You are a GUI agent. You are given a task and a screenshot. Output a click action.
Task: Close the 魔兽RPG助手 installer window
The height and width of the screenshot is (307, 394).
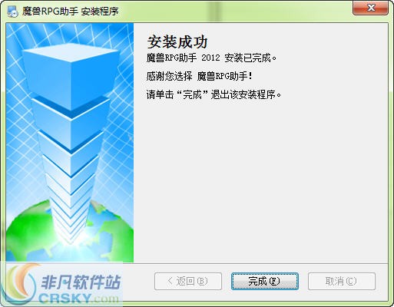(x=370, y=8)
